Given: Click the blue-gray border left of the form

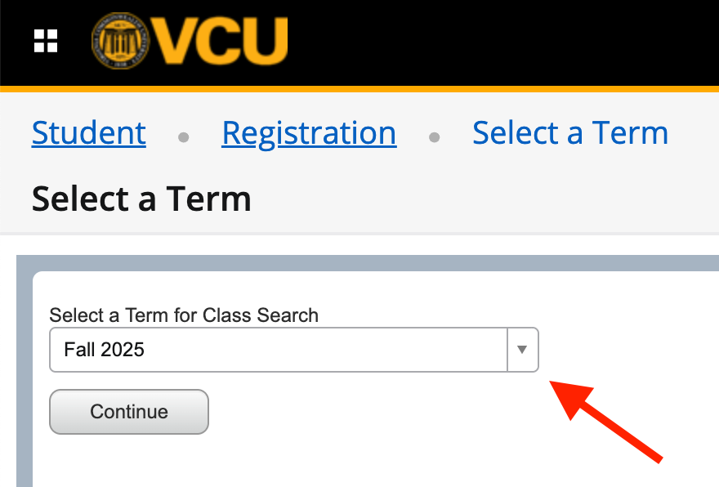Looking at the screenshot, I should (25, 376).
